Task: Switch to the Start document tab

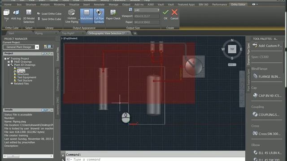Action: (11, 34)
